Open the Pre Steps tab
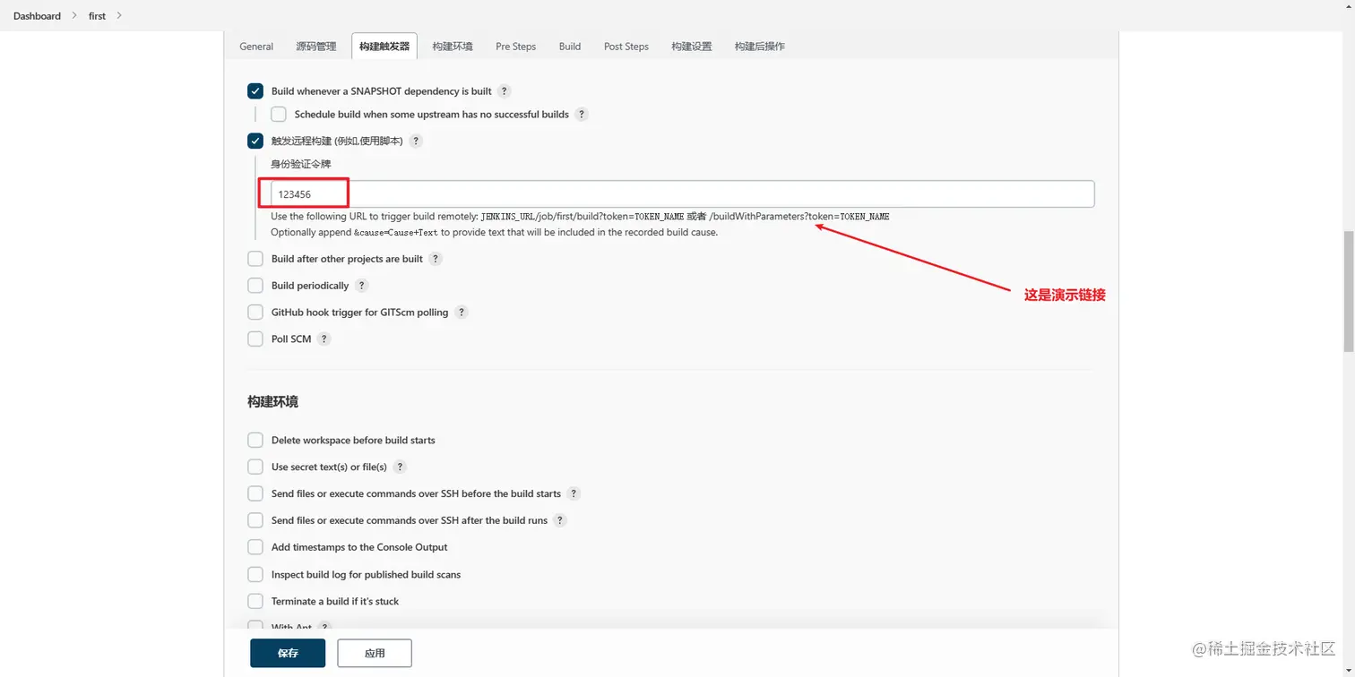This screenshot has height=677, width=1355. click(516, 47)
